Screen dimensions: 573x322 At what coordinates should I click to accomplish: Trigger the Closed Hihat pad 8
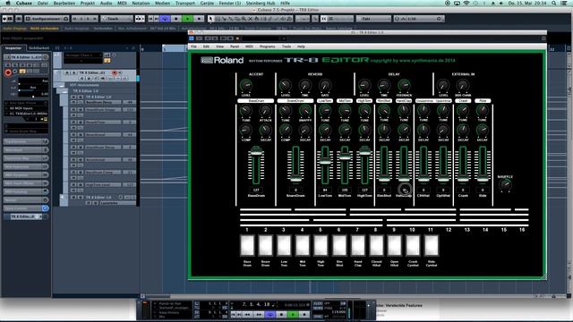tap(376, 245)
